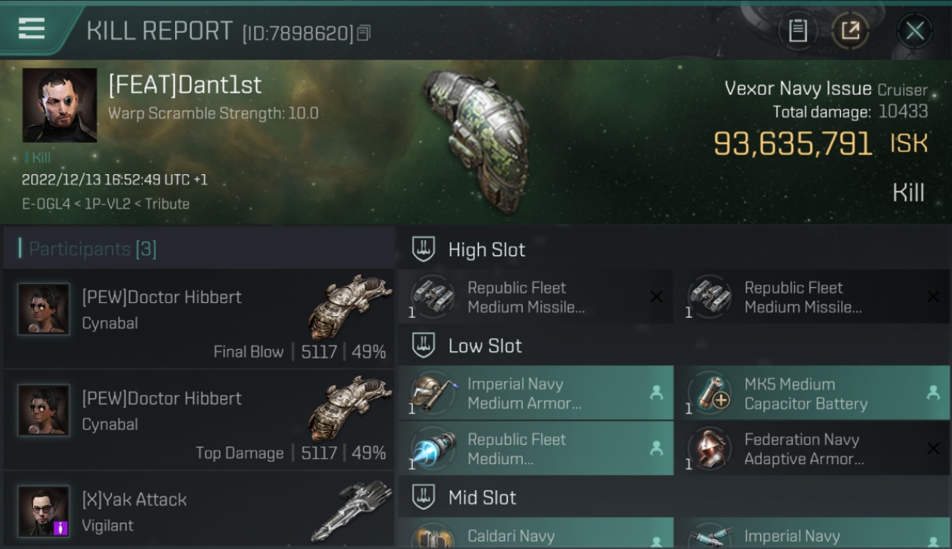Select the Imperial Navy Medium Armor module
The width and height of the screenshot is (952, 549).
tap(535, 393)
